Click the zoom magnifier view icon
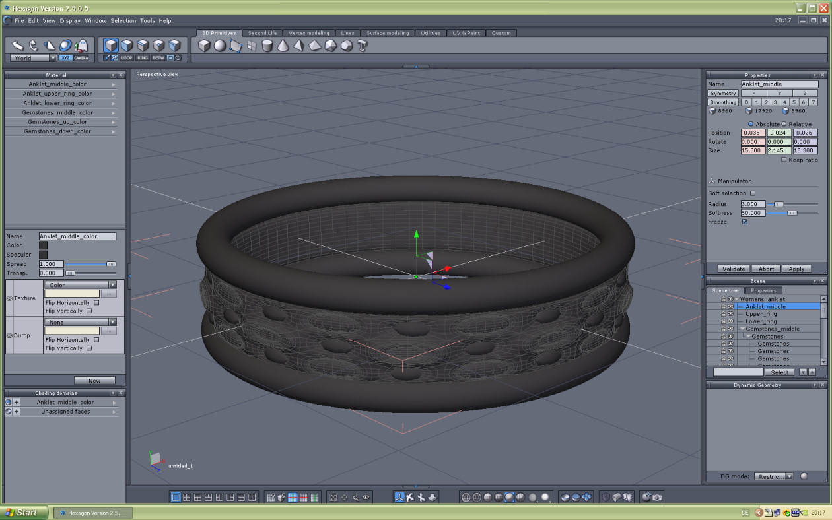Screen dimensions: 832x520 [x=355, y=497]
